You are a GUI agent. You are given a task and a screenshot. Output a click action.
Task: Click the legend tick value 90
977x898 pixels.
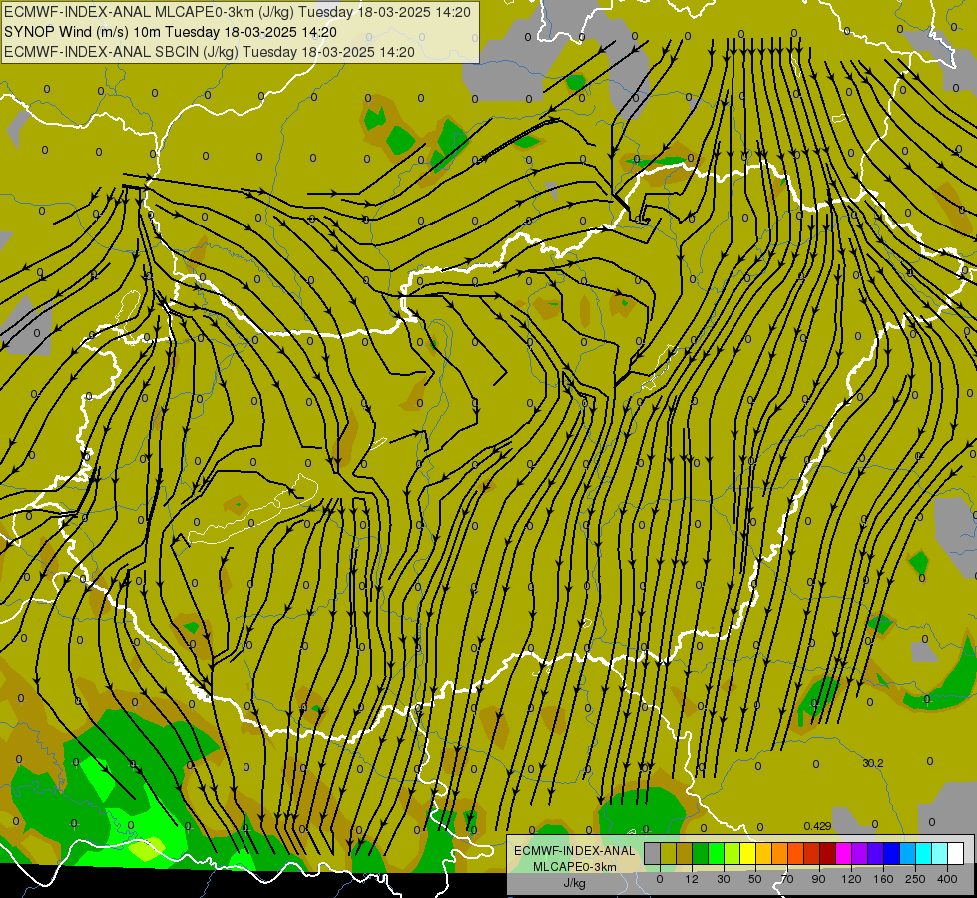pos(818,879)
